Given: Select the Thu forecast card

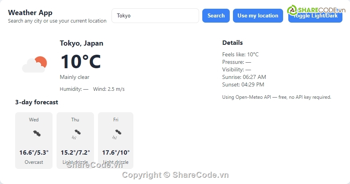Looking at the screenshot, I should (75, 140).
